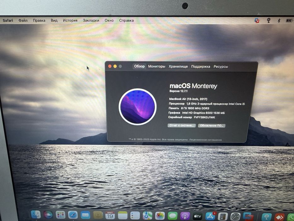Open App Store with update badge

[210, 216]
